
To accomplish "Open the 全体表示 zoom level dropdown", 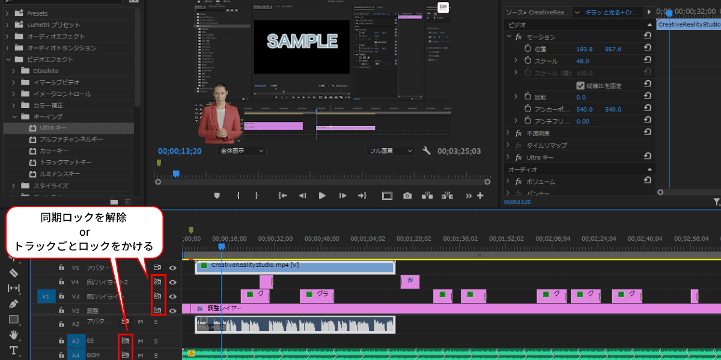I will pos(242,151).
